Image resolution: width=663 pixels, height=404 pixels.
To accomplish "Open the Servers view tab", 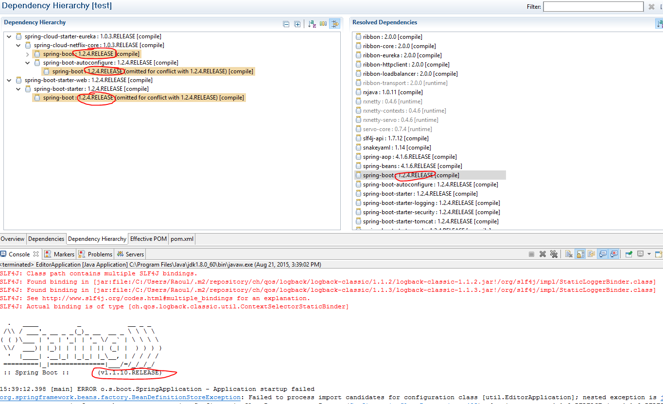I will [130, 254].
